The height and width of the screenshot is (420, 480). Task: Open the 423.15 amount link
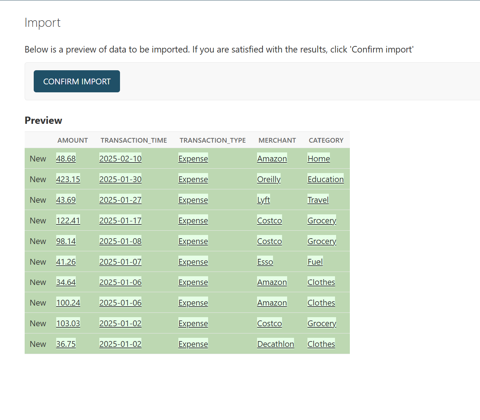click(x=68, y=179)
